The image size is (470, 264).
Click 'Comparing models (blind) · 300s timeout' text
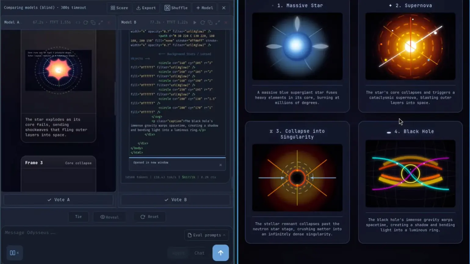pyautogui.click(x=45, y=8)
